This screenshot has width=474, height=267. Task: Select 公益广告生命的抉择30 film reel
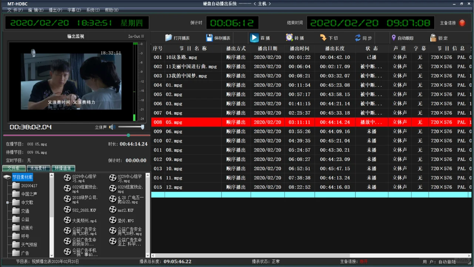tap(67, 241)
